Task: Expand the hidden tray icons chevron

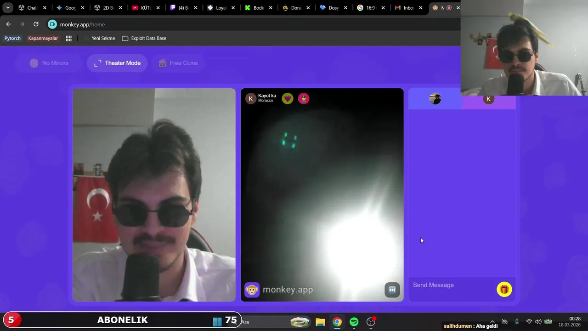Action: pos(492,321)
